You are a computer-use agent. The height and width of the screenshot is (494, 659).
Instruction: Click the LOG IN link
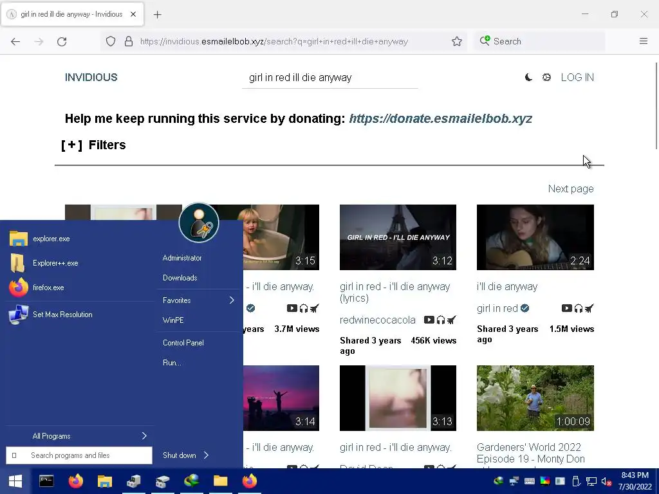[577, 77]
